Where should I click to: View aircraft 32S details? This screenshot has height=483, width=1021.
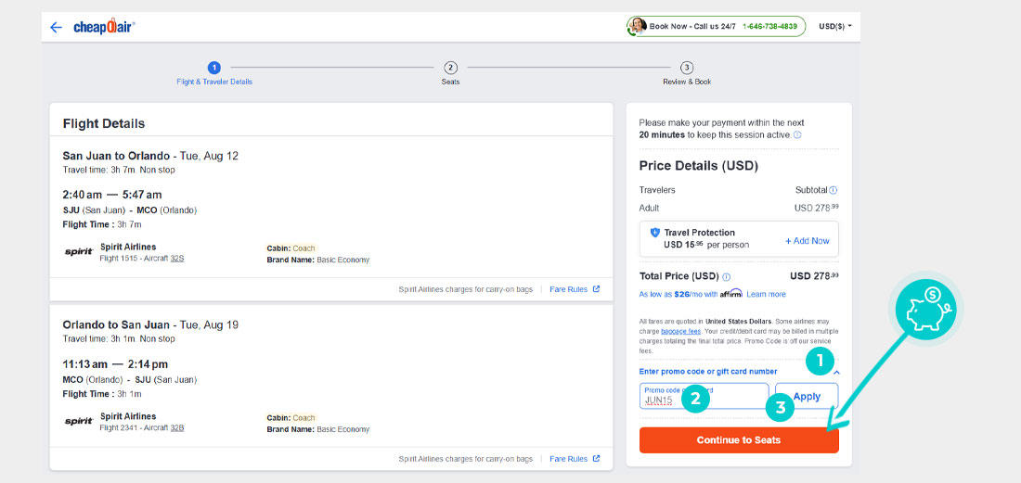pyautogui.click(x=177, y=259)
